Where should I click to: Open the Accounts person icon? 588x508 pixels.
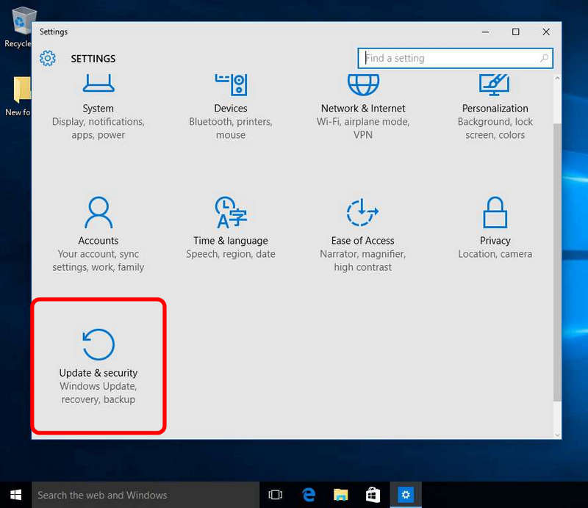98,212
